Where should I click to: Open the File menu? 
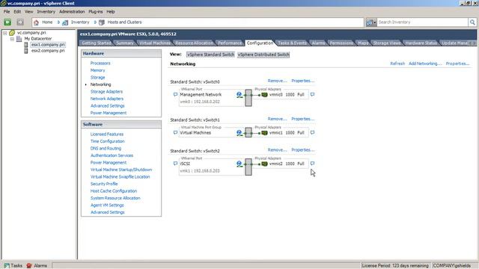click(x=7, y=12)
